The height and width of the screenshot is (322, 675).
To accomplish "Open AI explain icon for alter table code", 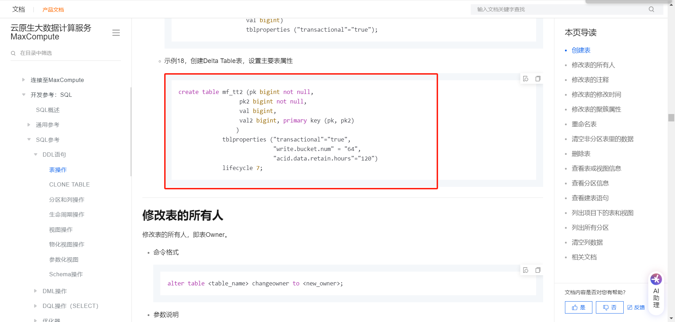I will [526, 270].
